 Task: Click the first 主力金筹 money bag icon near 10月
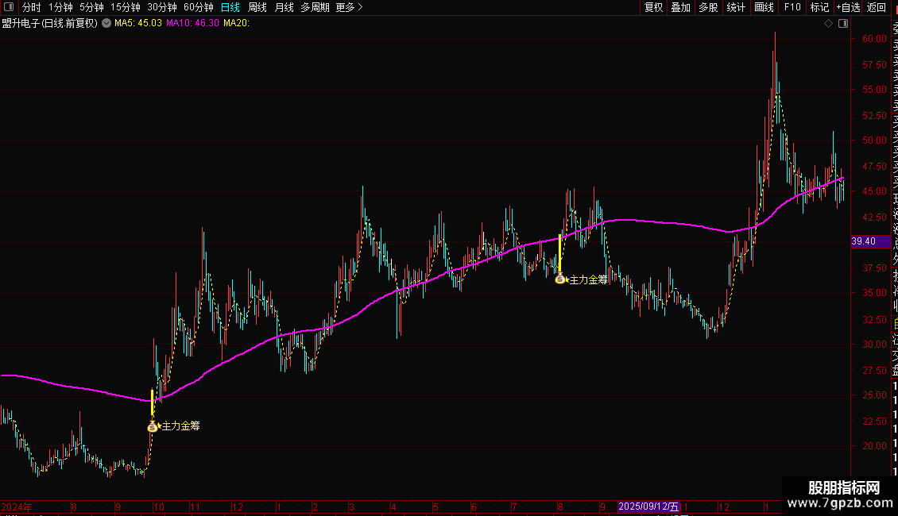153,426
